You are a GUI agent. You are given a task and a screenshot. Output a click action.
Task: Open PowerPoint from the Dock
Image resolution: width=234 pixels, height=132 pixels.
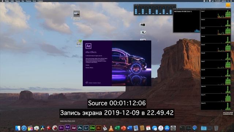click(x=124, y=128)
